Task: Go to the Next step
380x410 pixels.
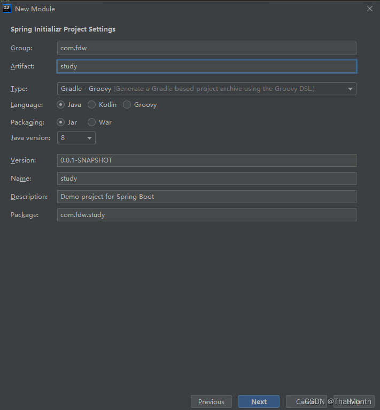Action: [259, 401]
